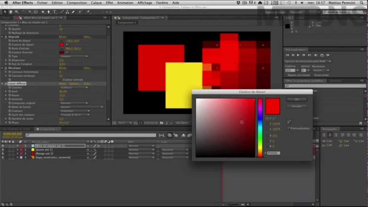Select the Clone Stamp tool
The image size is (368, 207).
point(68,12)
